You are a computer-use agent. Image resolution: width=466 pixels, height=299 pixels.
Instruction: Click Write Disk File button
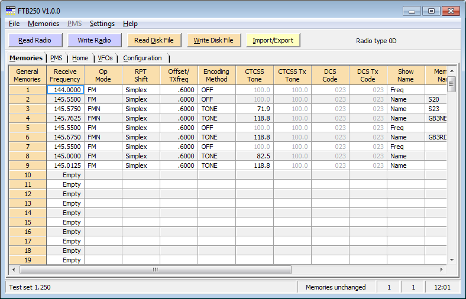213,40
